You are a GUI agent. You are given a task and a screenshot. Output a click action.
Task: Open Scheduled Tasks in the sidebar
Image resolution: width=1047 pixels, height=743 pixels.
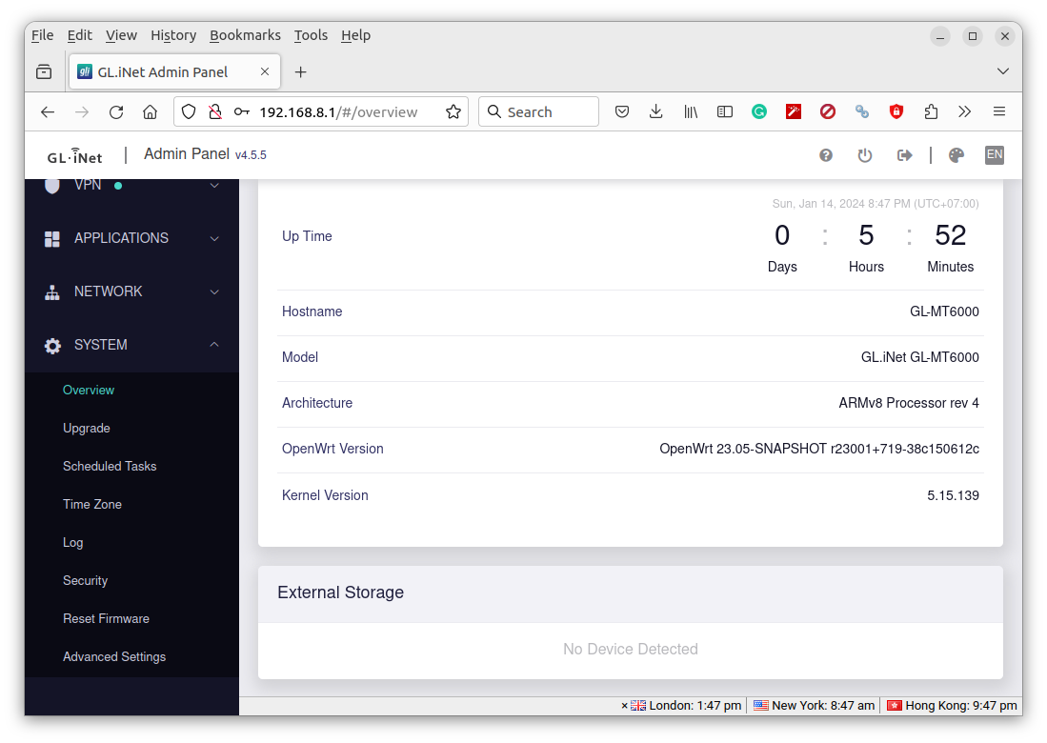(110, 466)
